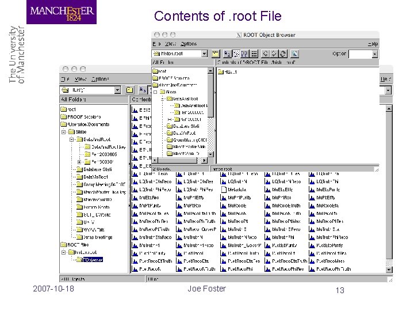The height and width of the screenshot is (311, 414).
Task: Click the up-one-level folder icon in front browser toolbar
Action: 216,54
